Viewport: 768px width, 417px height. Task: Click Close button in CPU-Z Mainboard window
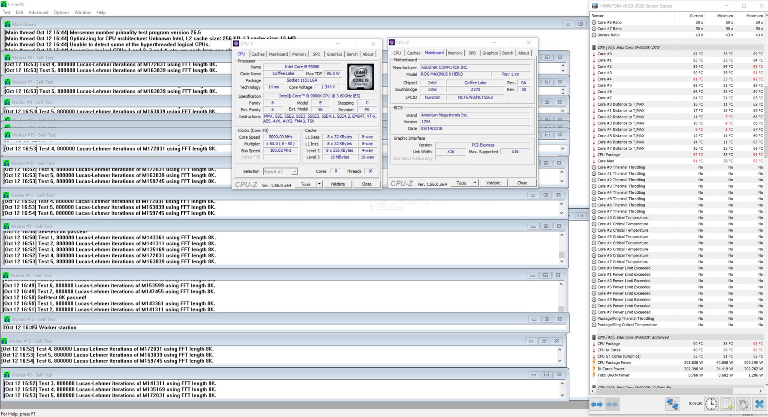[x=522, y=183]
